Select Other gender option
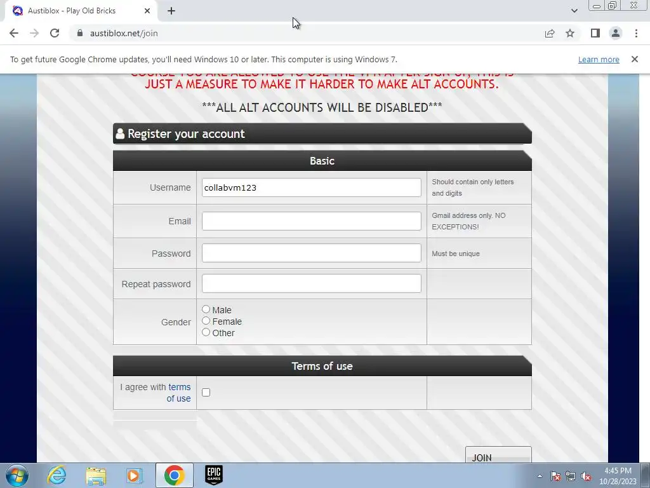 pos(206,332)
